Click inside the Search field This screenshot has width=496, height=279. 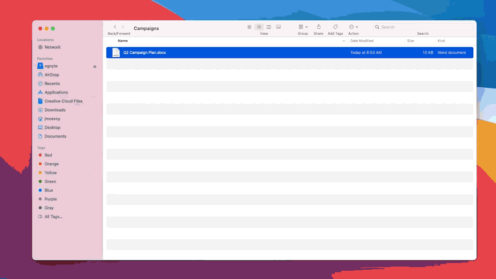[424, 27]
